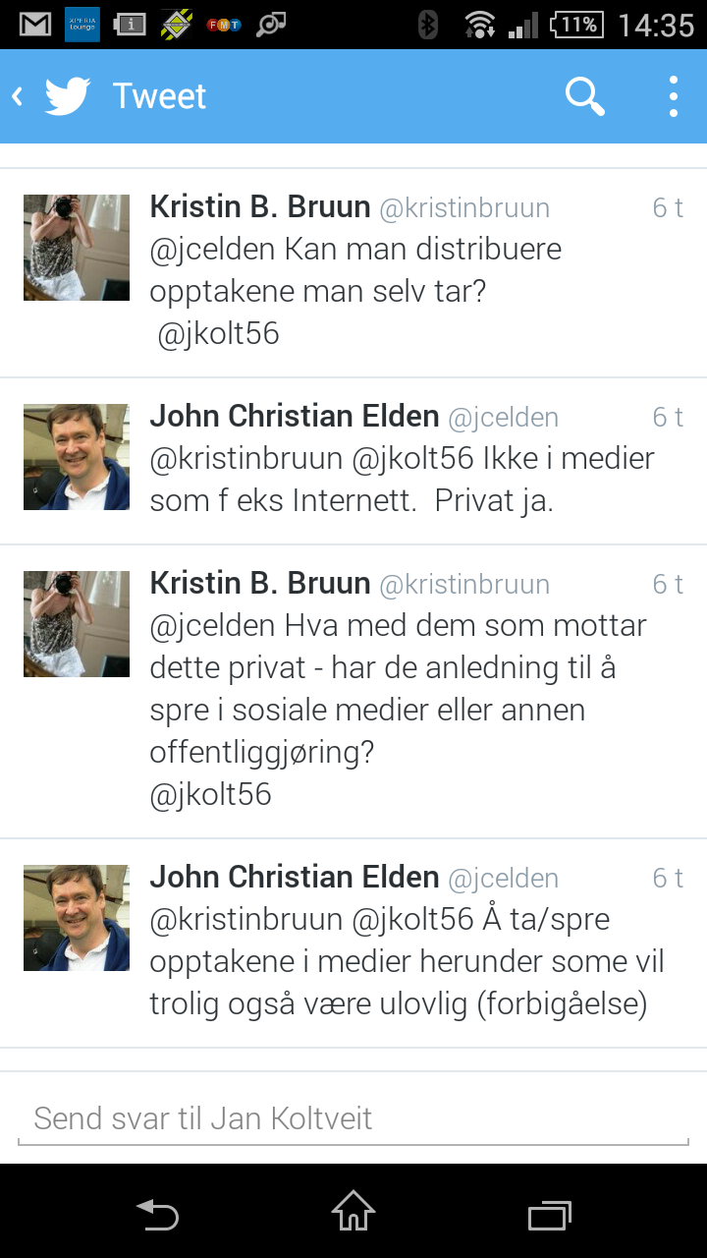The width and height of the screenshot is (707, 1258).
Task: Tap the Android home button
Action: [353, 1211]
